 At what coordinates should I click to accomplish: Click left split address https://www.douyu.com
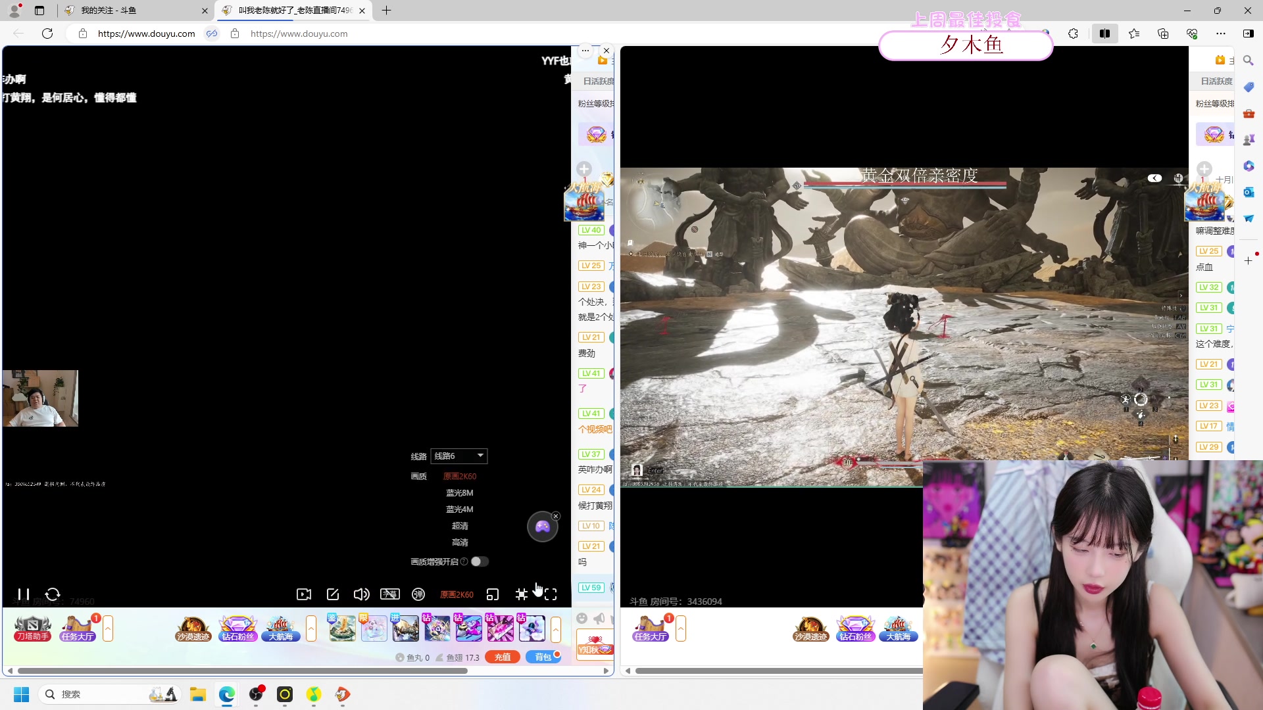coord(146,34)
